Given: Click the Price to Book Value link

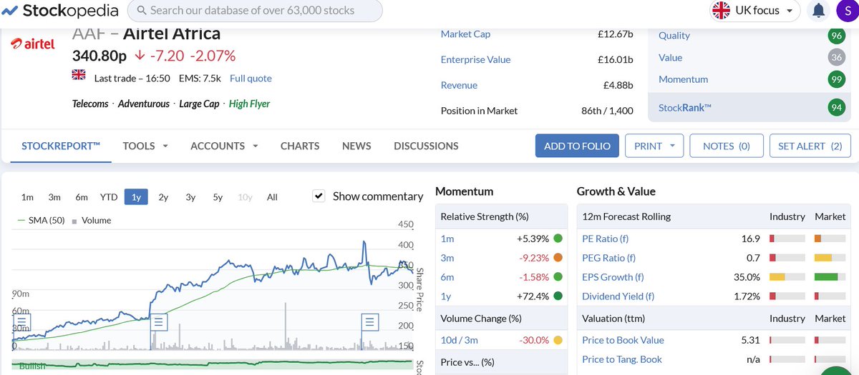Looking at the screenshot, I should click(623, 341).
